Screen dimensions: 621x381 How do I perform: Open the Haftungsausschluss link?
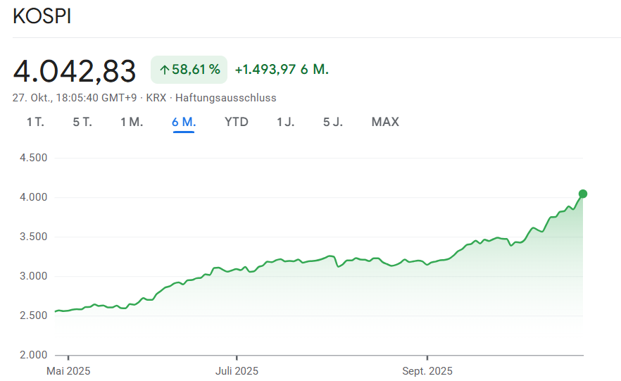pyautogui.click(x=225, y=98)
